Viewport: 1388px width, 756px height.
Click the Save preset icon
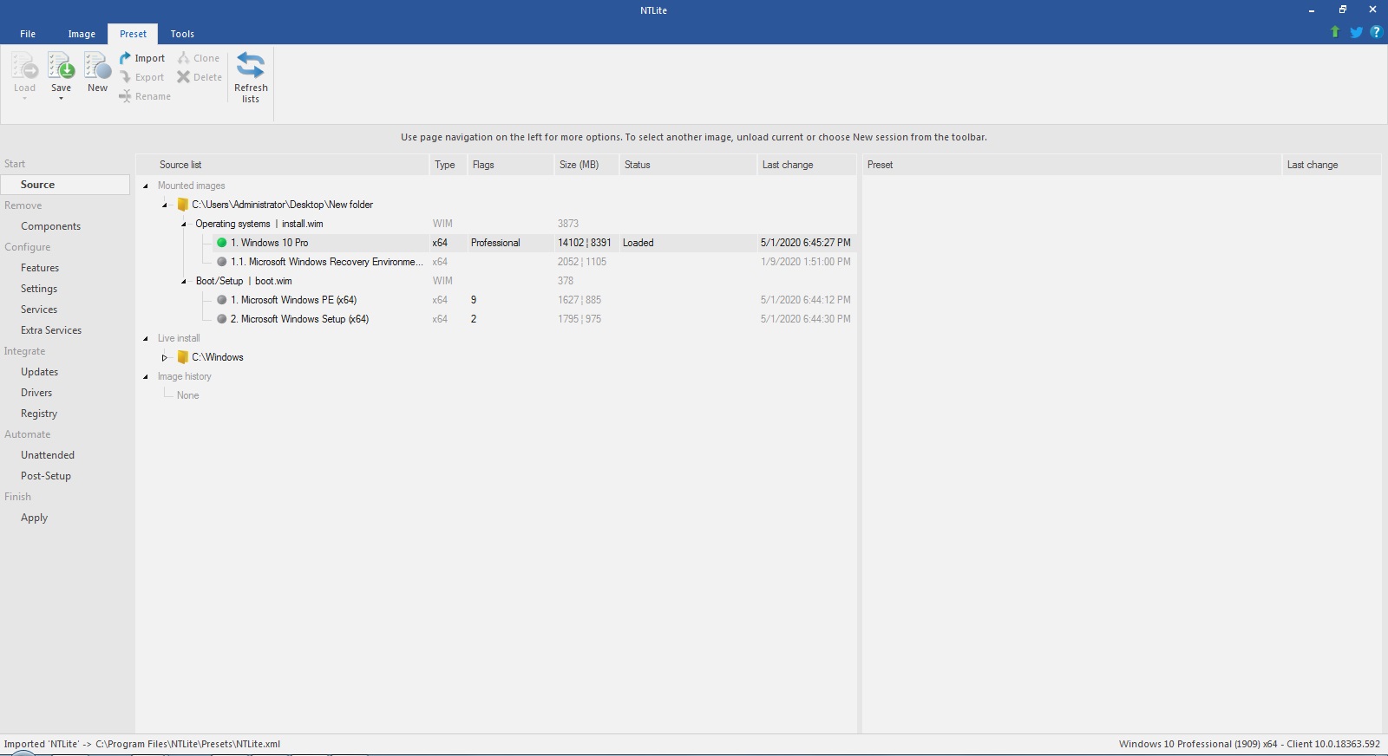[61, 66]
